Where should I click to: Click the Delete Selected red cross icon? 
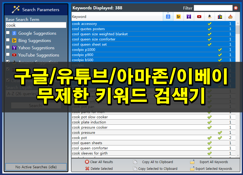[x=87, y=169]
